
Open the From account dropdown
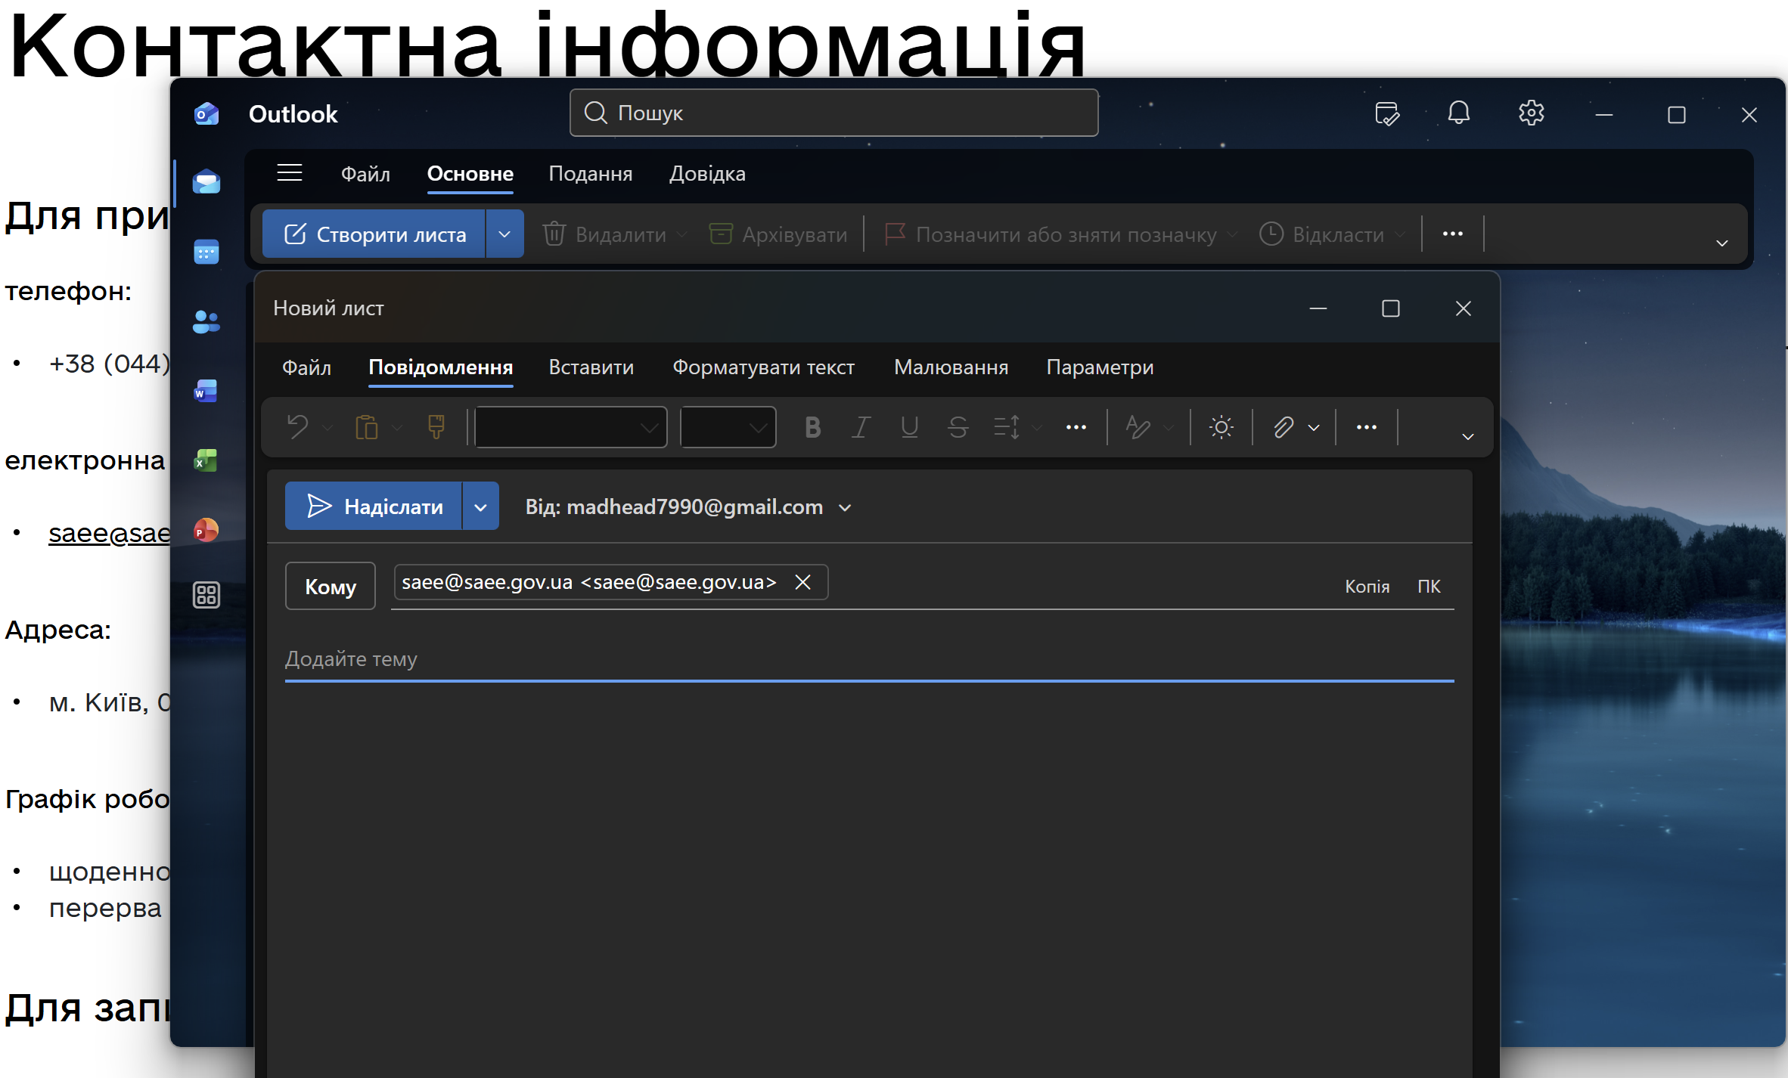coord(845,508)
